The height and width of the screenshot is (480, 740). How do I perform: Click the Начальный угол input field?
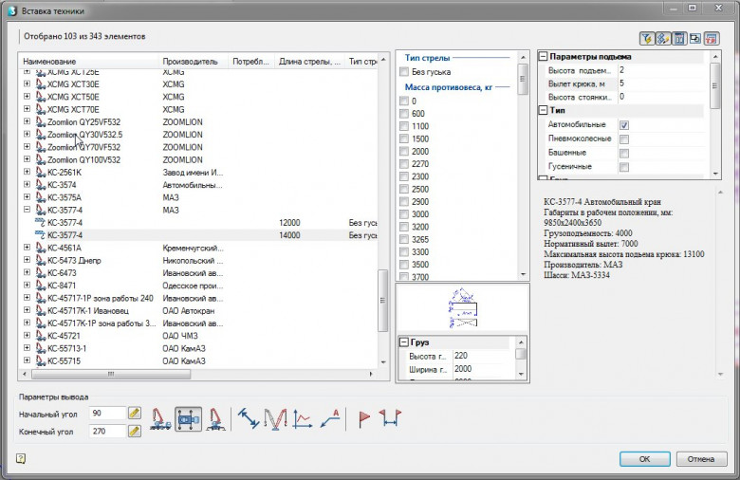pos(107,413)
